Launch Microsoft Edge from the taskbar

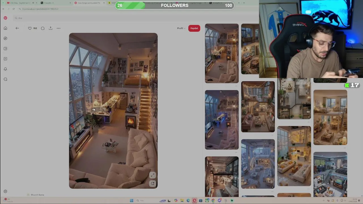pyautogui.click(x=188, y=200)
